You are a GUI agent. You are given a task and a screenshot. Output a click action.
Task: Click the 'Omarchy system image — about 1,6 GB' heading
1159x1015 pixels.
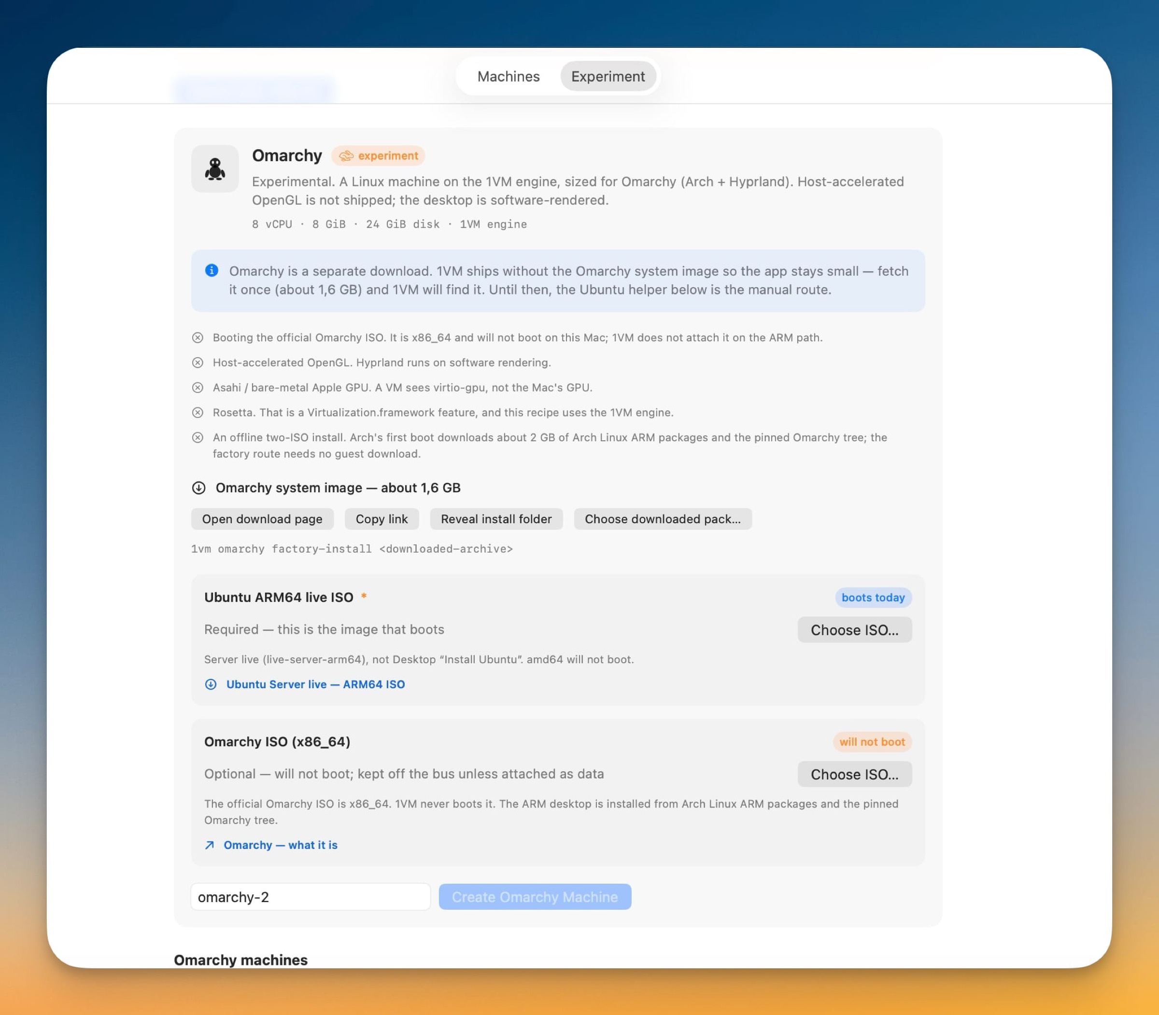coord(338,487)
